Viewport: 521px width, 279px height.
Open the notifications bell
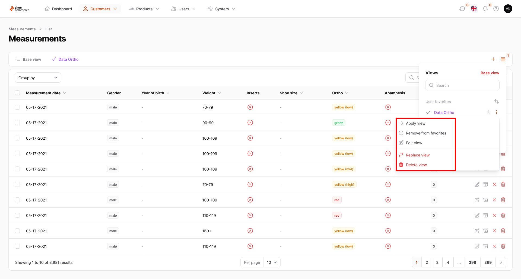coord(485,9)
